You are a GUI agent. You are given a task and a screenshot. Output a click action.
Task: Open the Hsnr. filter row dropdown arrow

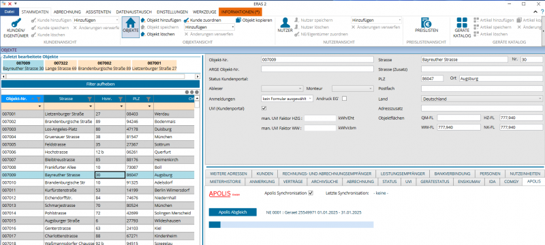click(122, 106)
